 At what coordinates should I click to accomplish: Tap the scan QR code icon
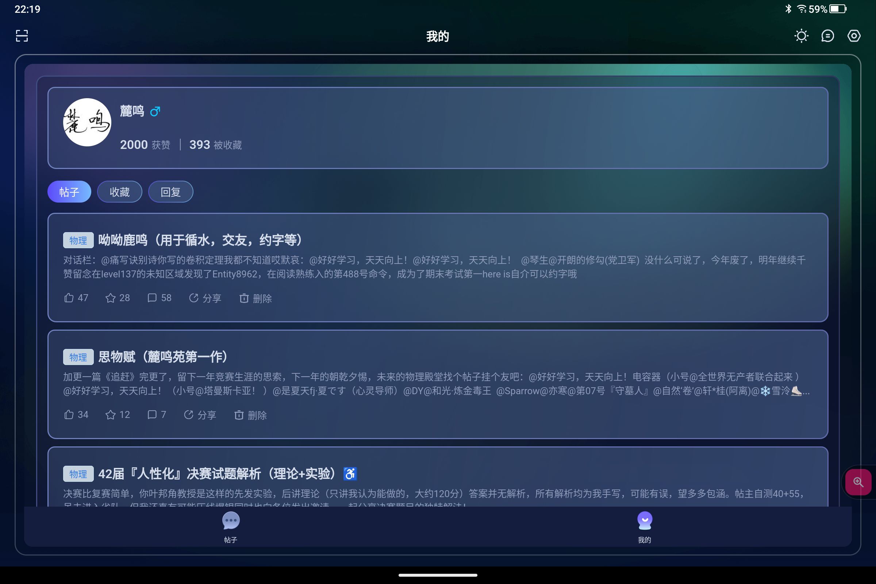pyautogui.click(x=22, y=36)
